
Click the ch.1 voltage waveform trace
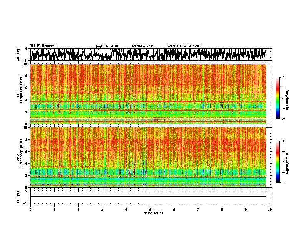[x=148, y=55]
